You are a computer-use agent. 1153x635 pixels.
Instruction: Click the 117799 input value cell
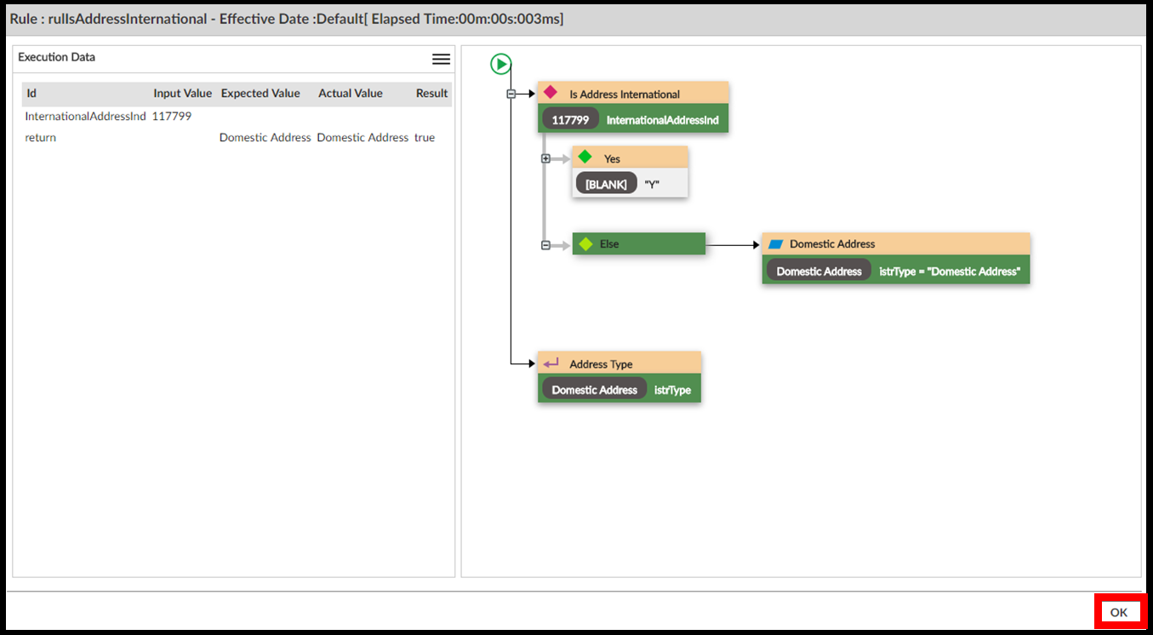pyautogui.click(x=172, y=116)
